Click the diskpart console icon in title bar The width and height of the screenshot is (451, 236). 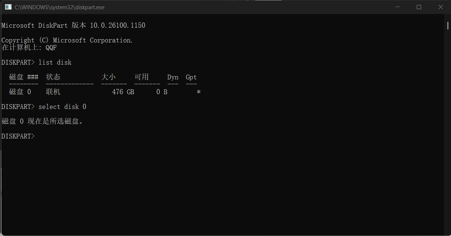pyautogui.click(x=8, y=7)
